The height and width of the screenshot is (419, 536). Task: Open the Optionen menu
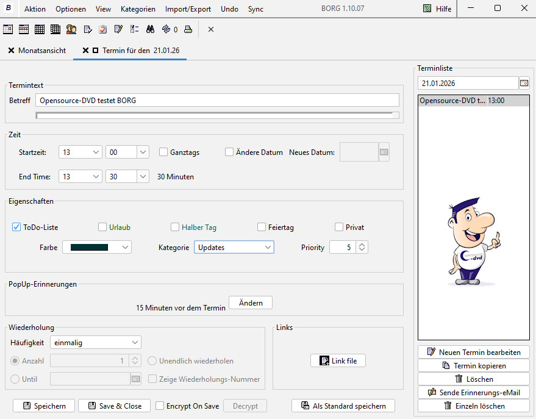71,9
